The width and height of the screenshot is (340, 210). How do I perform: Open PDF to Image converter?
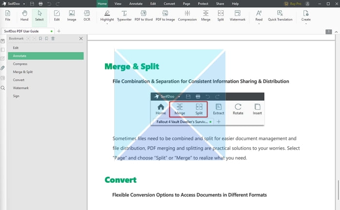click(165, 16)
